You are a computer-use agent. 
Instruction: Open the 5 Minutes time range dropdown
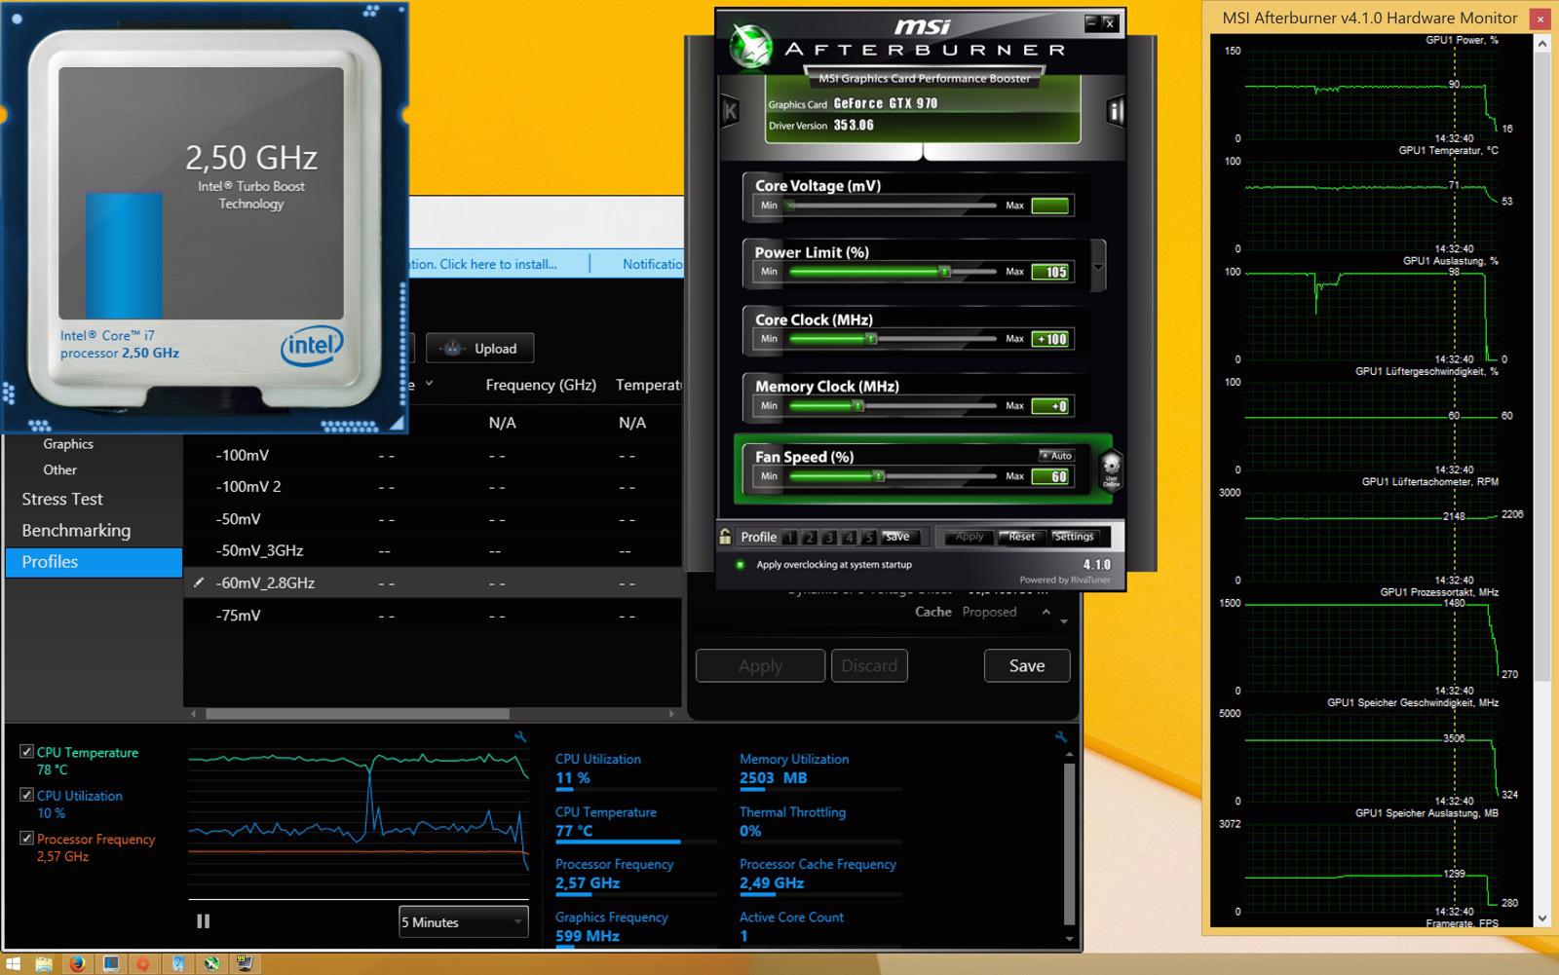pos(464,922)
